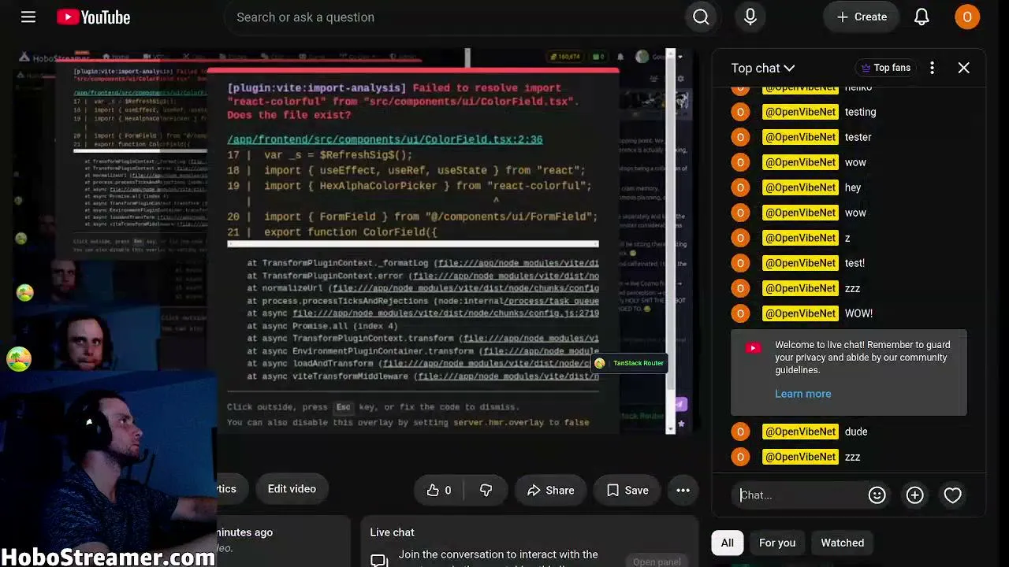
Task: Open the account avatar menu
Action: tap(967, 17)
